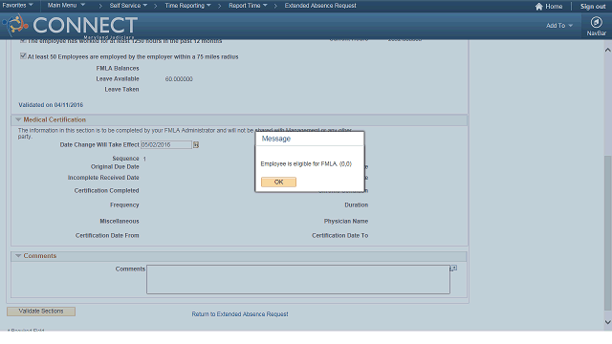Click the vertical scrollbar thumb
Image resolution: width=612 pixels, height=344 pixels.
point(607,233)
